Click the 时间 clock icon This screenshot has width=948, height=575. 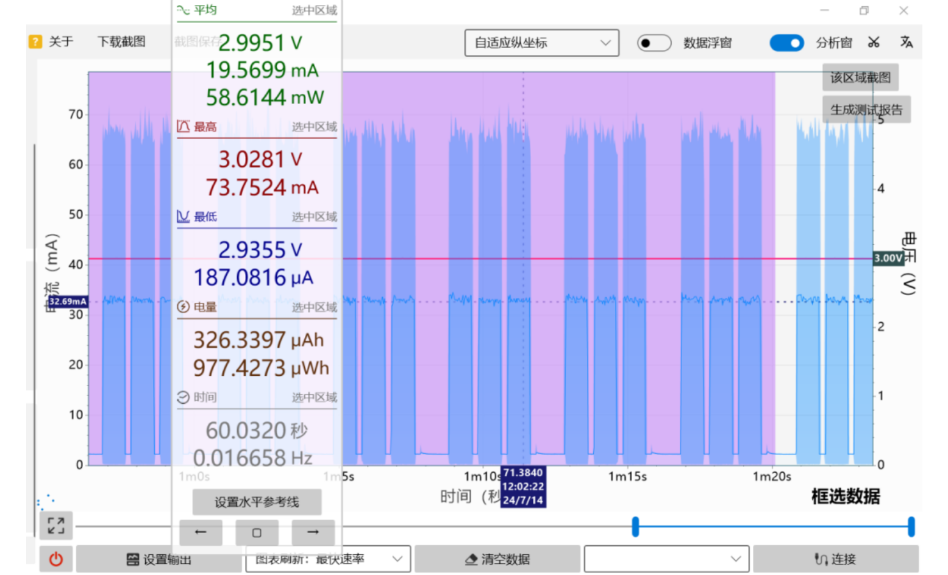tap(183, 397)
